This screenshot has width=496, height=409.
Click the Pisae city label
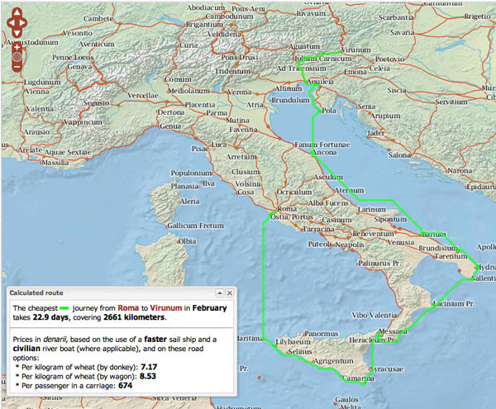pyautogui.click(x=200, y=149)
